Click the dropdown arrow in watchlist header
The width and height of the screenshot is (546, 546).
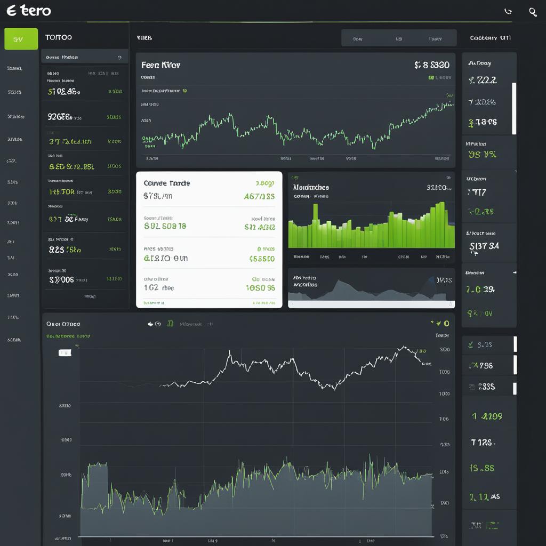click(119, 58)
